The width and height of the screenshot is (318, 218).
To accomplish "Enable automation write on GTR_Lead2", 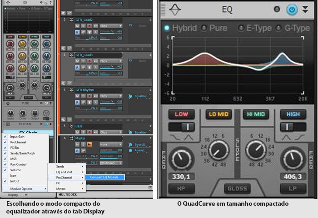I will (x=83, y=32).
